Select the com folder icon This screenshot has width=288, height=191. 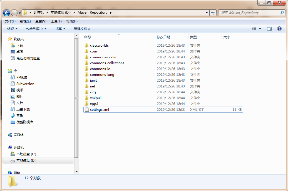point(87,51)
